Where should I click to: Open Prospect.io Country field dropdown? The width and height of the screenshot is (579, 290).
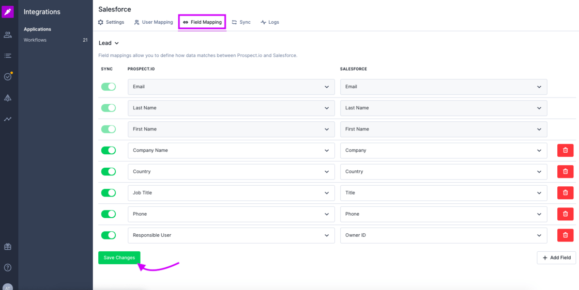point(231,171)
